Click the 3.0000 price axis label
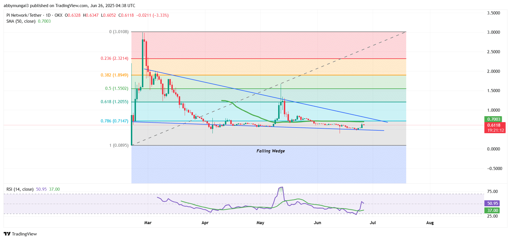511x240 pixels. coord(493,32)
